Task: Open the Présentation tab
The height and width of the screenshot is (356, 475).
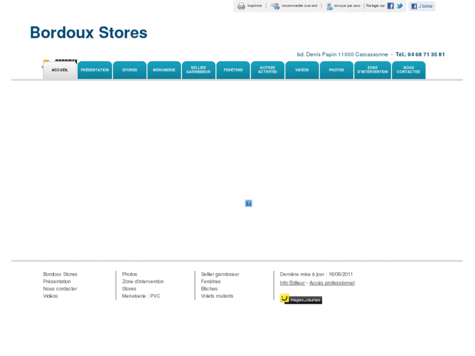Action: [95, 71]
